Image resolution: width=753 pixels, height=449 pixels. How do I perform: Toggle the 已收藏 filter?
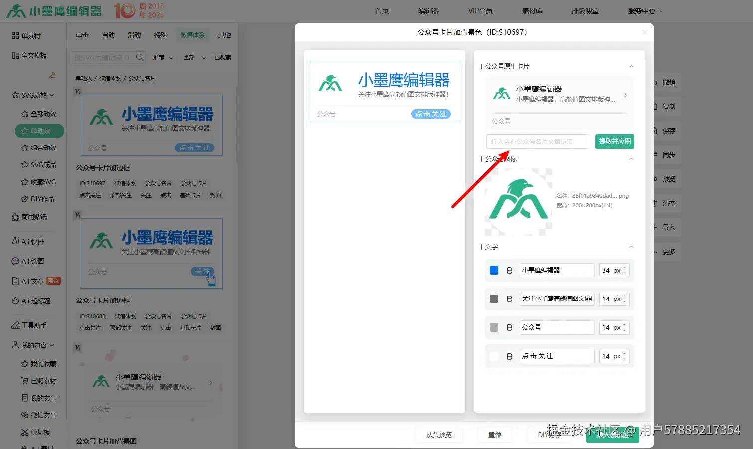tap(222, 57)
